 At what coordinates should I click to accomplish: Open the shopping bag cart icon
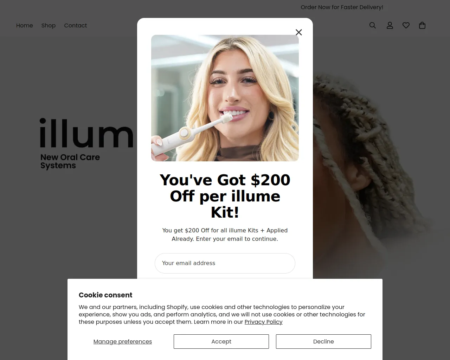[422, 25]
